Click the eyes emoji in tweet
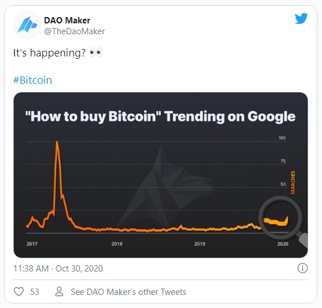The image size is (322, 308). tap(96, 52)
